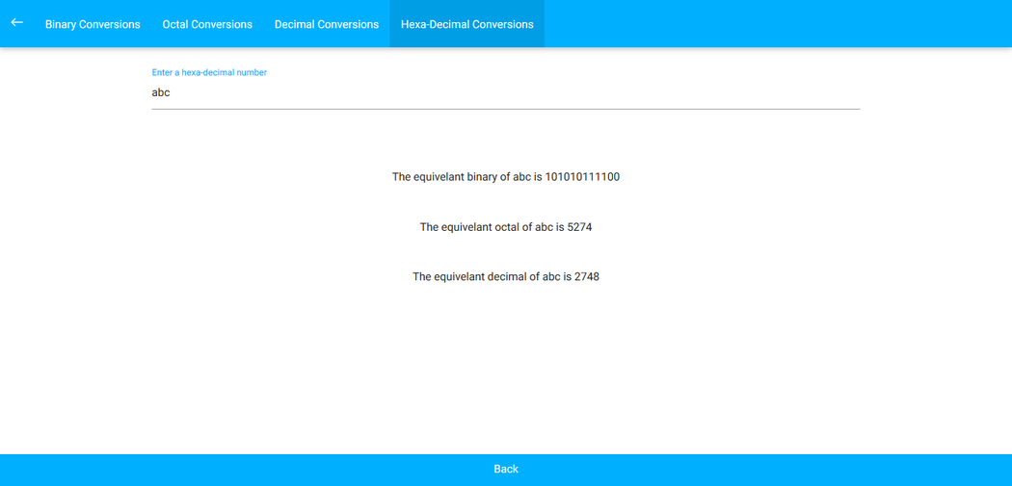Click empty header area right of tabs
Viewport: 1012px width, 486px height.
771,24
